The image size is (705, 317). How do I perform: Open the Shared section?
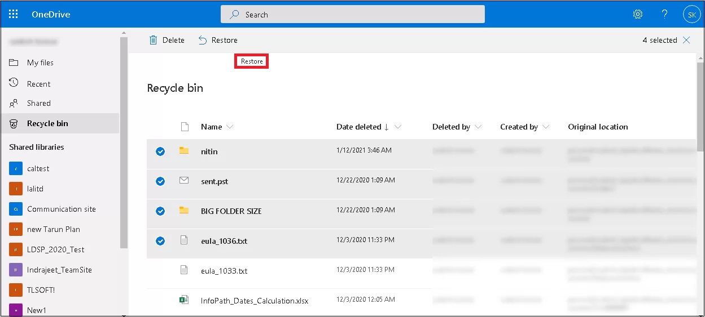[38, 103]
